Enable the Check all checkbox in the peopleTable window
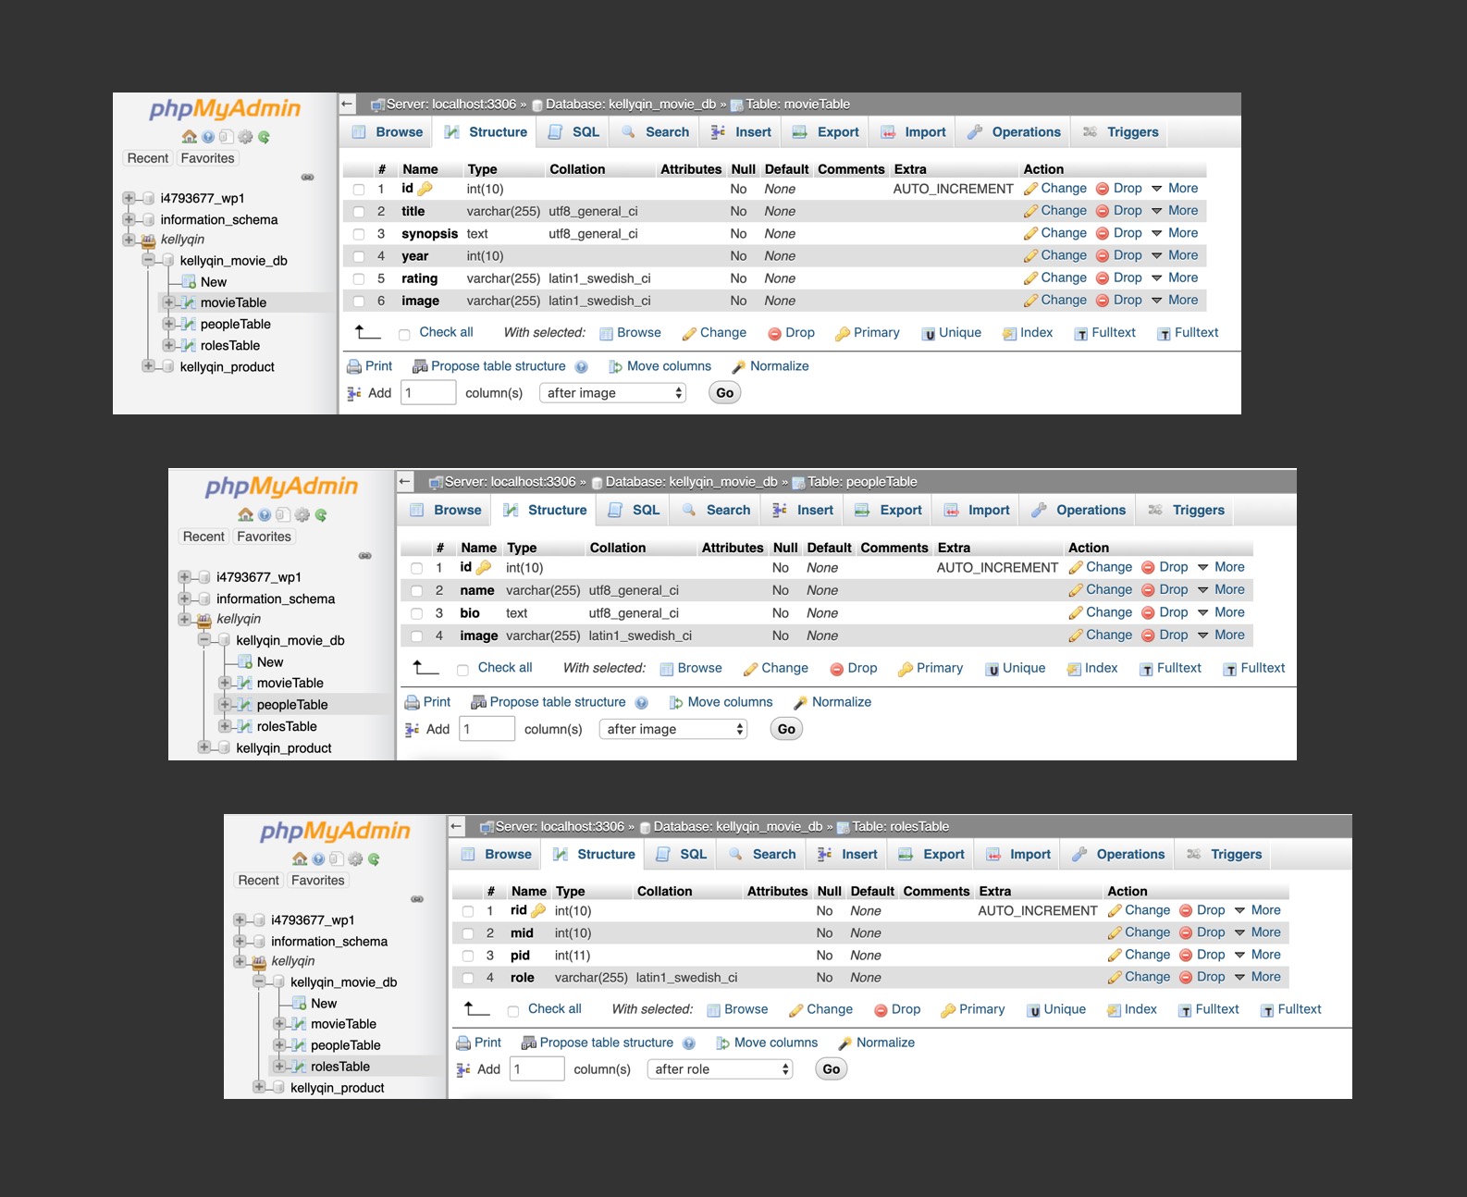Image resolution: width=1467 pixels, height=1197 pixels. click(462, 670)
